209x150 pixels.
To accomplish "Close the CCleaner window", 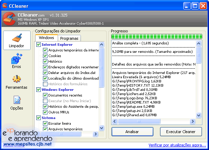I will (203, 6).
